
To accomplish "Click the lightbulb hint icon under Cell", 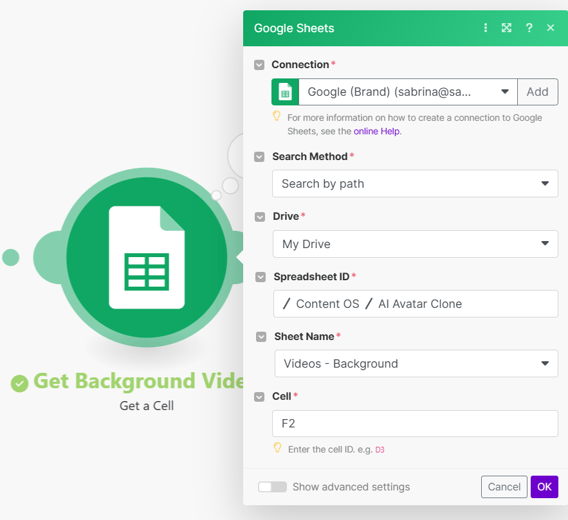I will point(277,447).
